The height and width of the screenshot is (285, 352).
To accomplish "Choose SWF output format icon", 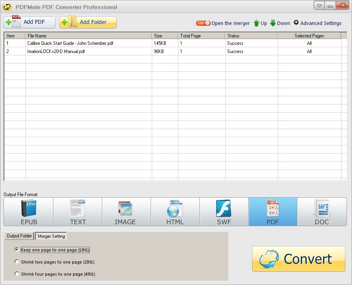I will [x=224, y=212].
